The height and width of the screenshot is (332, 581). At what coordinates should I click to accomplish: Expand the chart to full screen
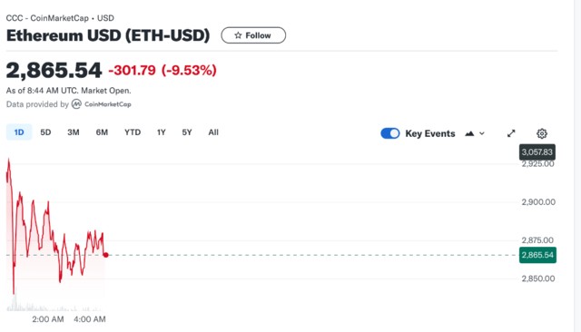coord(511,133)
